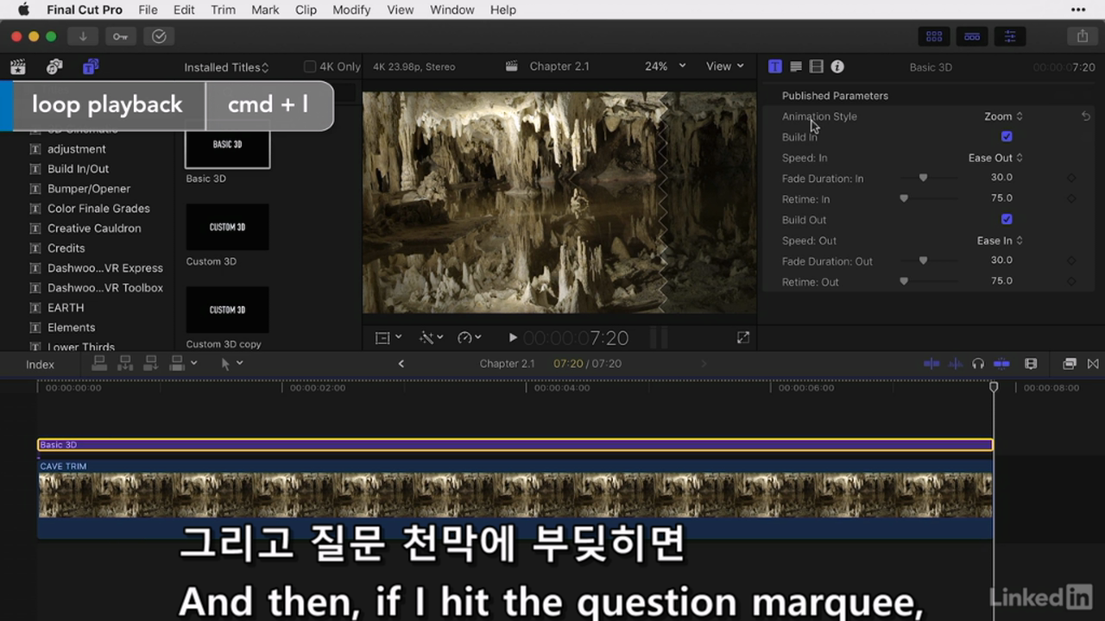
Task: Toggle video skimming in timeline
Action: pos(931,364)
